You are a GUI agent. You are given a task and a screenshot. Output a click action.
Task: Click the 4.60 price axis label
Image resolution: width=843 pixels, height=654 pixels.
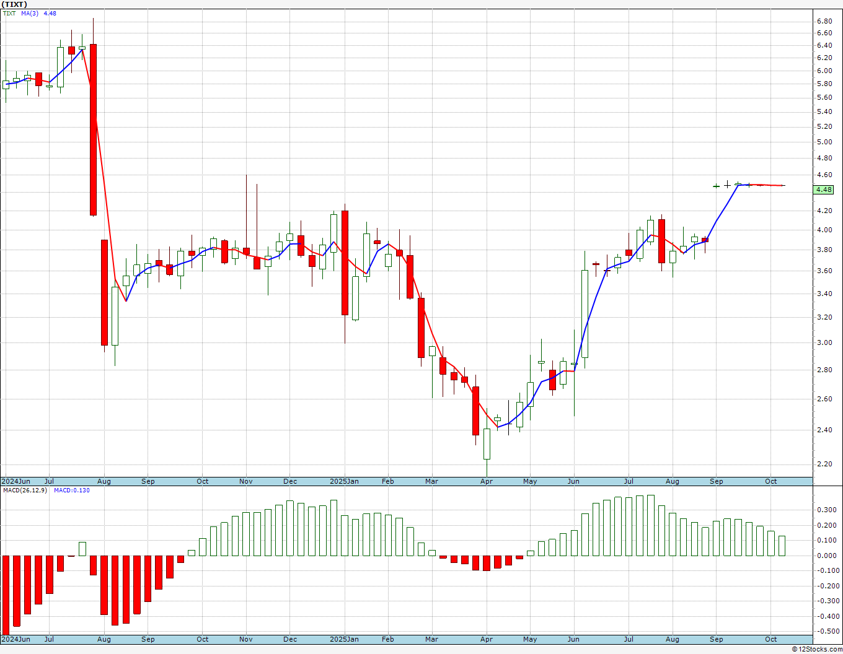[x=824, y=175]
